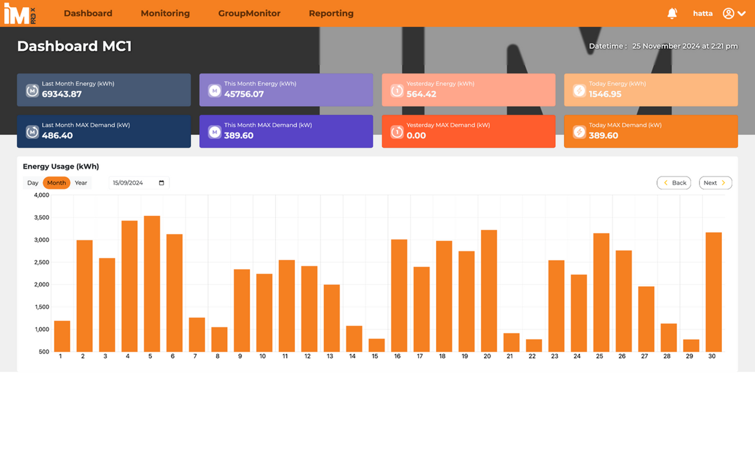755x468 pixels.
Task: Click the Next button
Action: point(715,183)
